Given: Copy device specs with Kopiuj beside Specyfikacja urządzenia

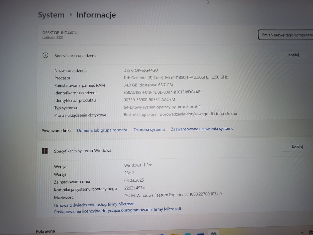Looking at the screenshot, I should [294, 55].
